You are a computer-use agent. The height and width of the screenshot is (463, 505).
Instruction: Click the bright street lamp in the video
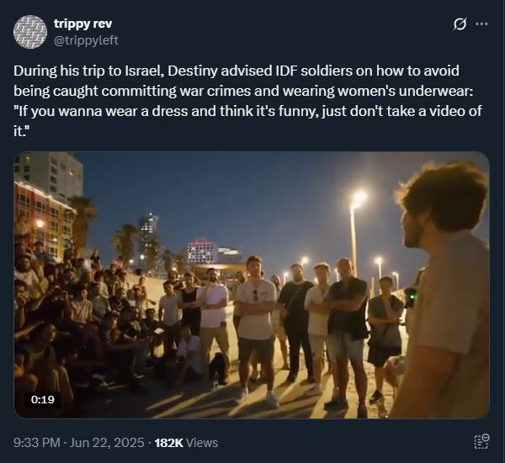click(359, 197)
